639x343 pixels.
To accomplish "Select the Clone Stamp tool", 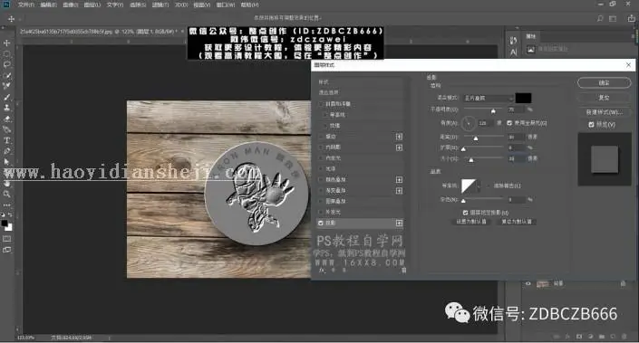I will coord(7,108).
